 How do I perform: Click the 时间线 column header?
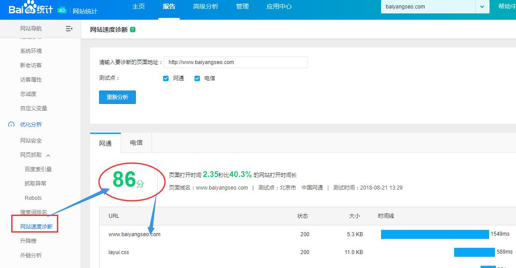[386, 216]
